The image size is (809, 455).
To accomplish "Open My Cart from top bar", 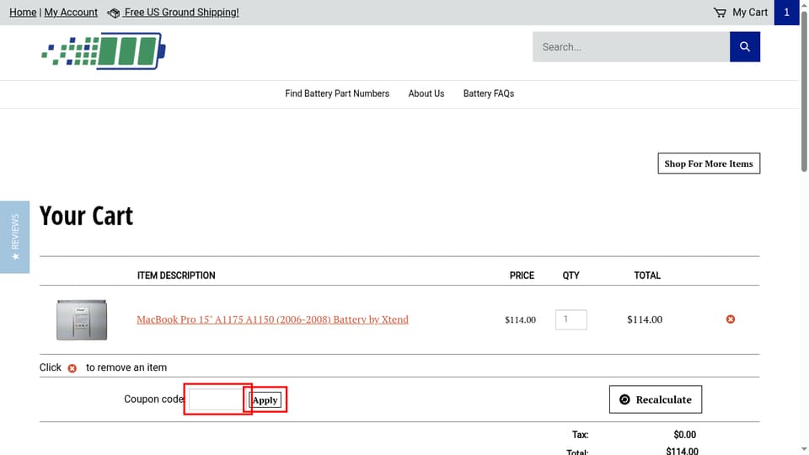I will [750, 13].
